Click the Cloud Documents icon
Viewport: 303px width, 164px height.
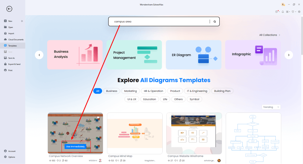tap(5, 39)
